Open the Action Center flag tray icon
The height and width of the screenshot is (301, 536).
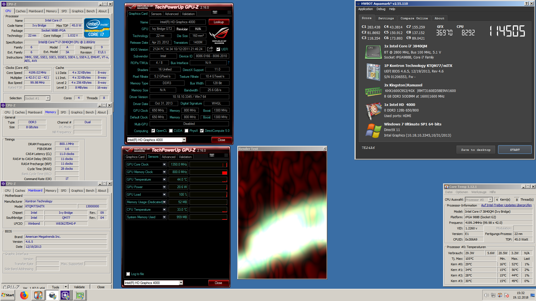click(x=507, y=295)
